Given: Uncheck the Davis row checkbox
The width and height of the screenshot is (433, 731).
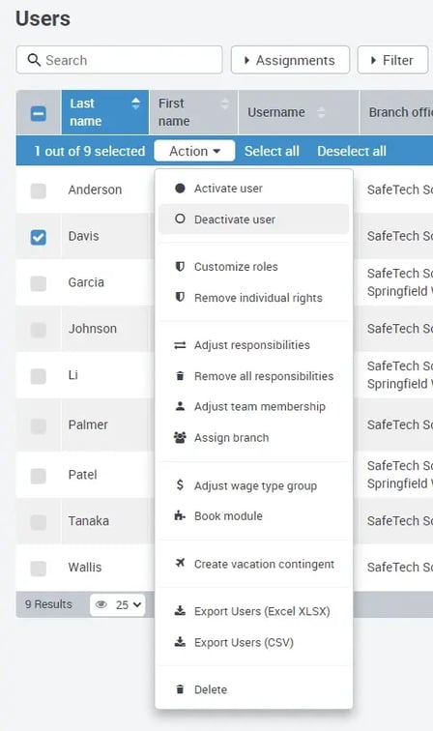Looking at the screenshot, I should coord(39,237).
